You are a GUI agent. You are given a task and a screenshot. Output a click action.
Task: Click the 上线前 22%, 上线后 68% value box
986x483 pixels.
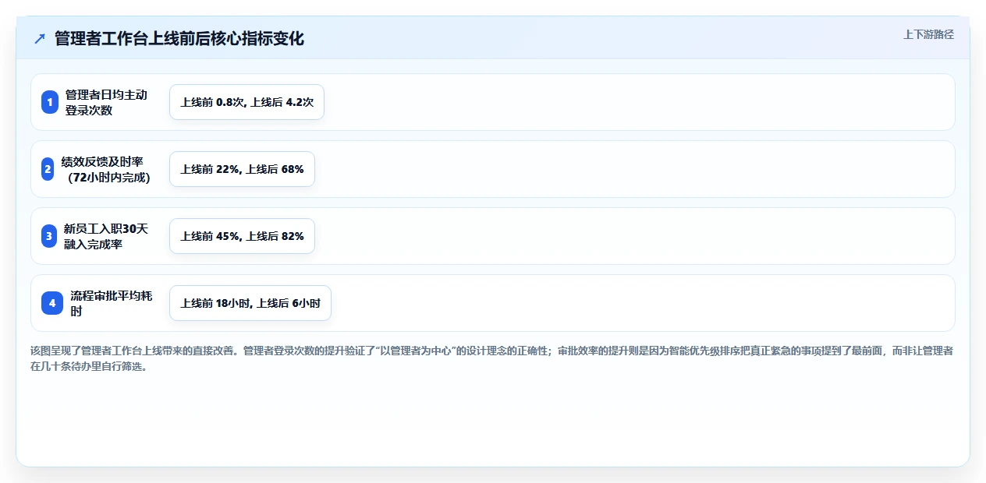click(242, 169)
